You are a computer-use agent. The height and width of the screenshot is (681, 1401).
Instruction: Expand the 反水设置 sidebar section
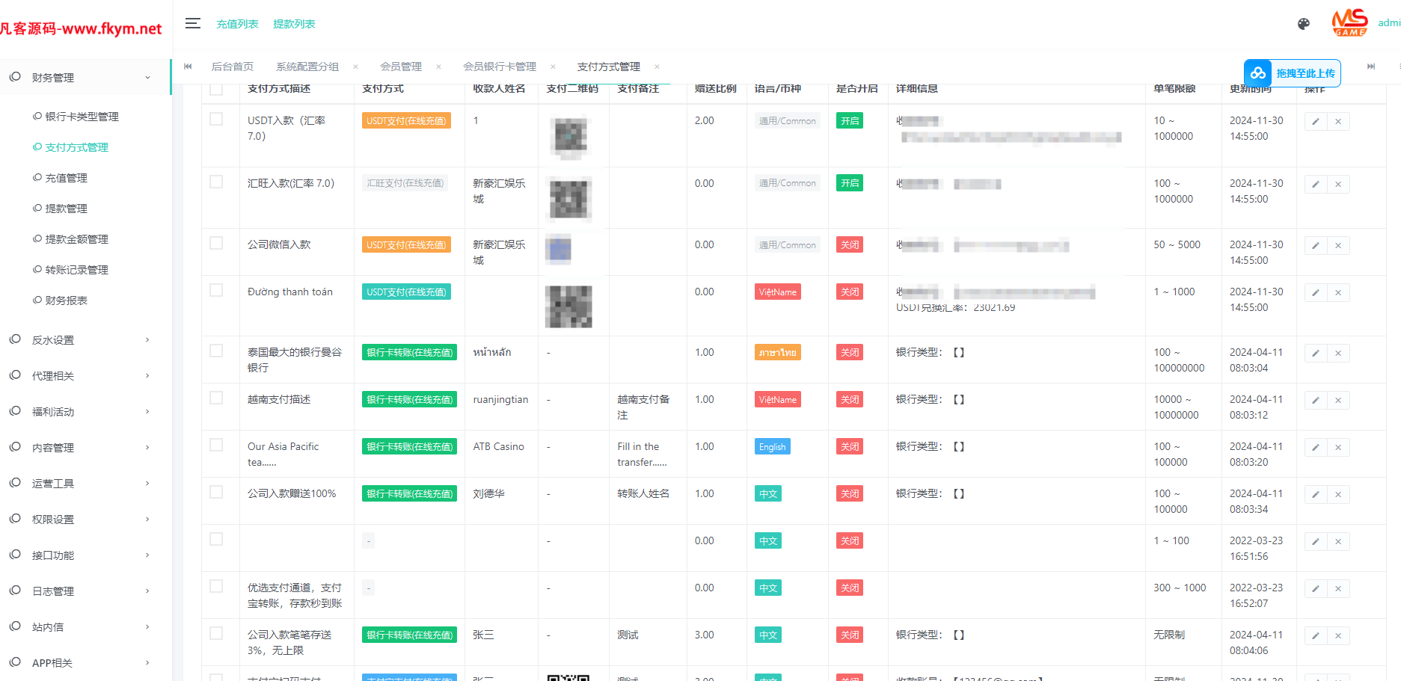pos(52,339)
